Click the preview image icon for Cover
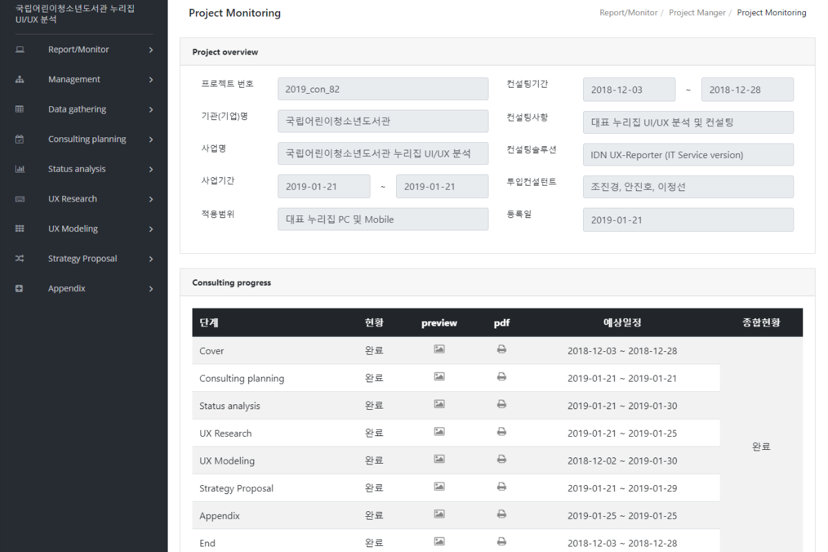Image resolution: width=828 pixels, height=552 pixels. [439, 350]
